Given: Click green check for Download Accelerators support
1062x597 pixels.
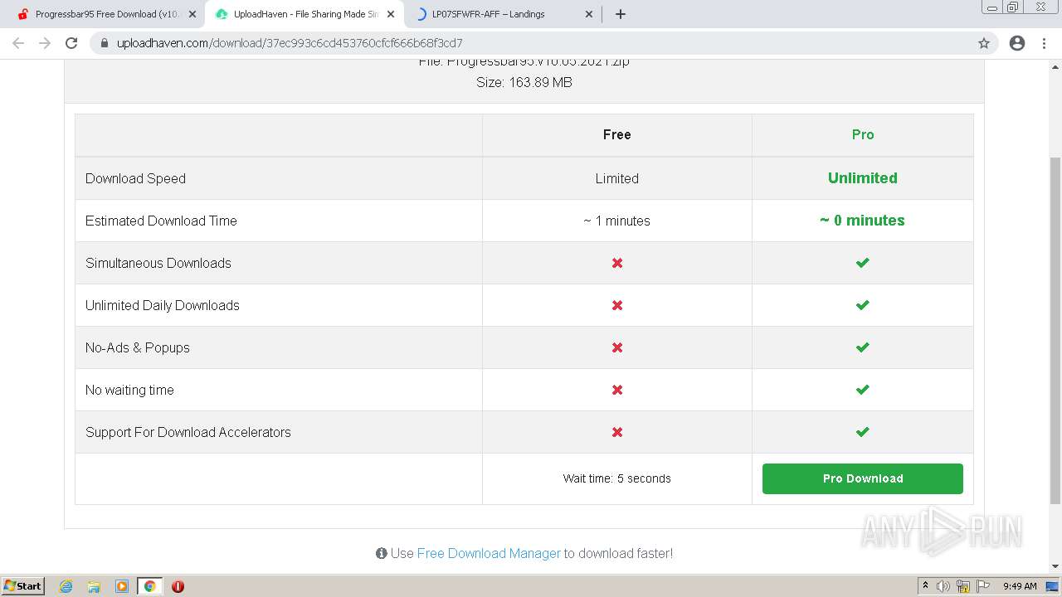Looking at the screenshot, I should (863, 432).
